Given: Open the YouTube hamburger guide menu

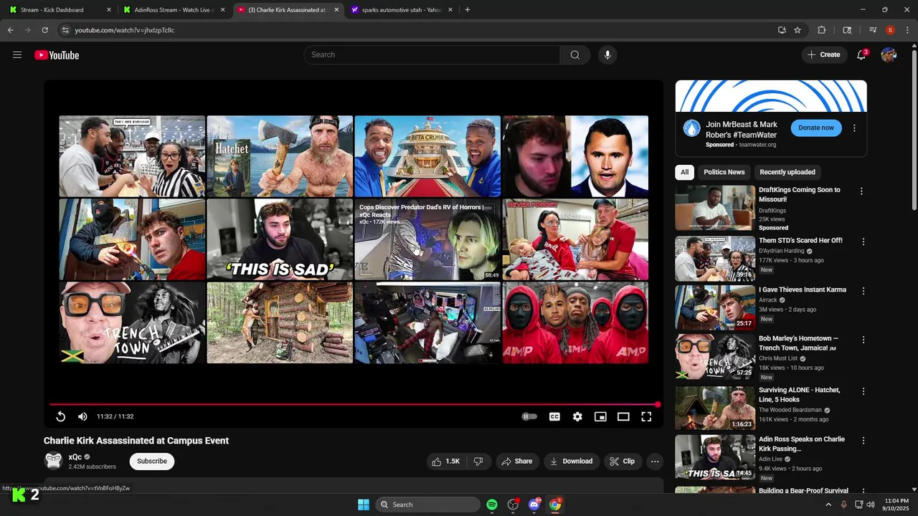Looking at the screenshot, I should 17,55.
